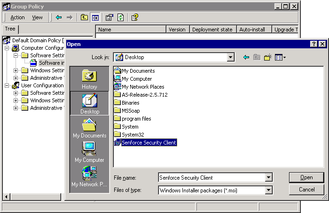
Task: Select My Network Places in places bar
Action: pos(89,176)
